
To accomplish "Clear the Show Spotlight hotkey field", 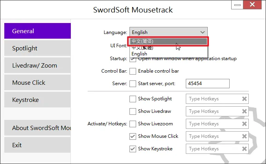I will click(244, 99).
